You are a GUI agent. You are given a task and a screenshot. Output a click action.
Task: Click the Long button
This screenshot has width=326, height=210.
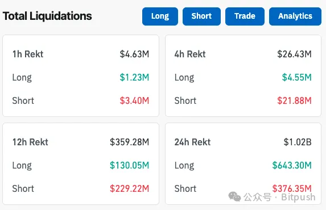click(160, 16)
